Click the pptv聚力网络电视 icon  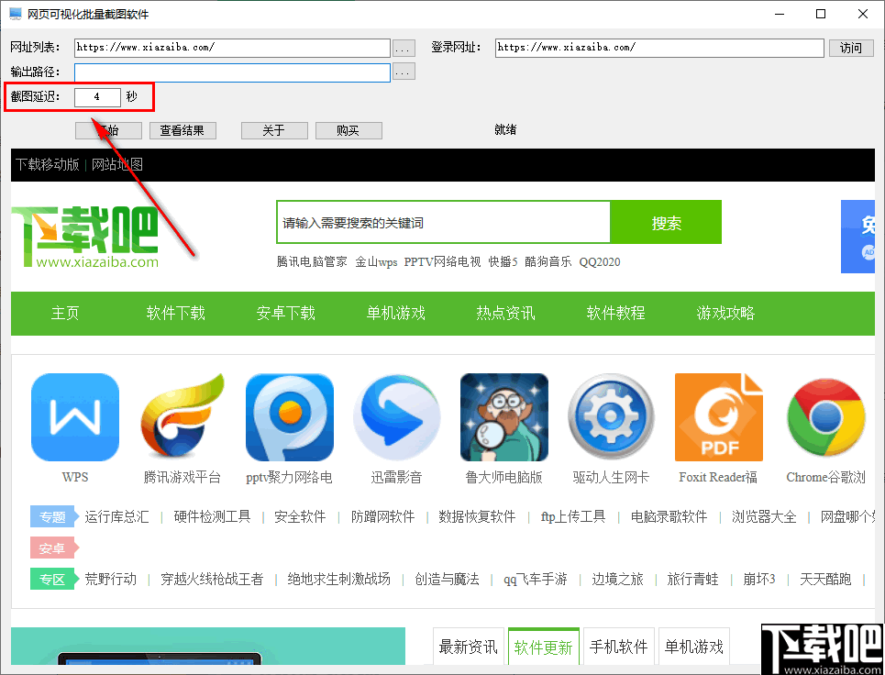[289, 417]
